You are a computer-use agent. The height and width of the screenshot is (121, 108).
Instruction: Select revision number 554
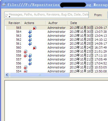(x=19, y=71)
